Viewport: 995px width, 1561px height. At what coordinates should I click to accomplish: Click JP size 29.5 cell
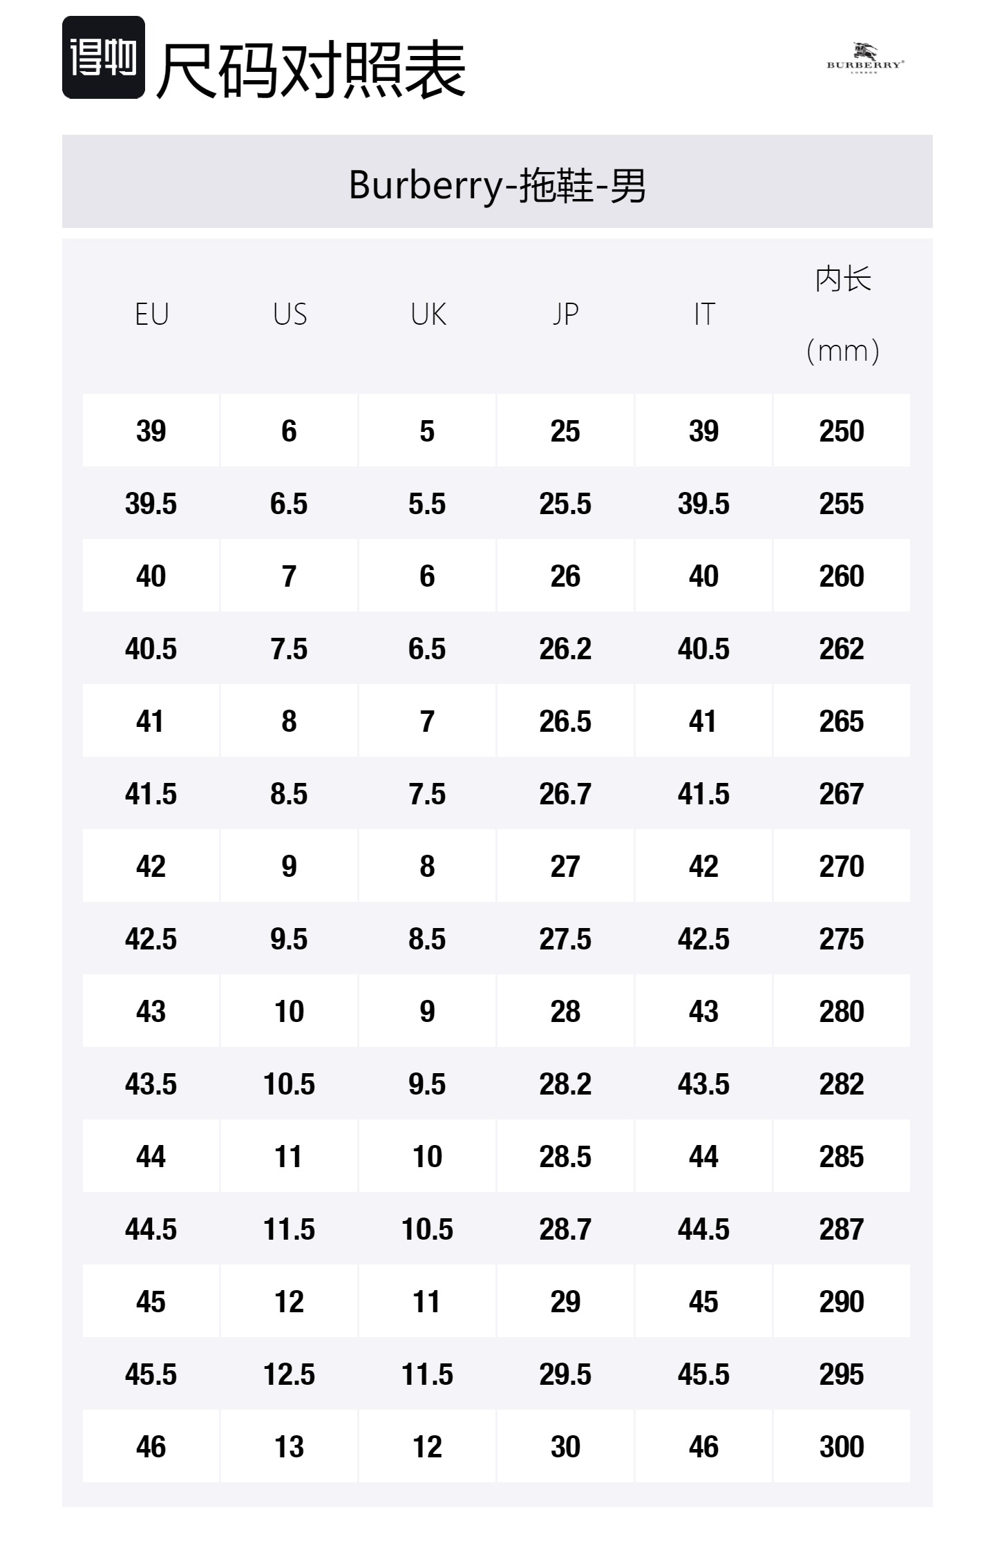tap(565, 1374)
